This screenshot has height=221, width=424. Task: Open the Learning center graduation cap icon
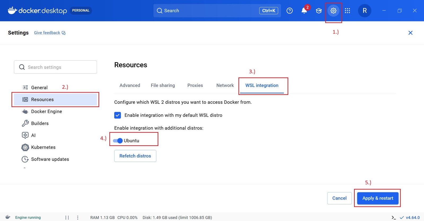click(319, 11)
